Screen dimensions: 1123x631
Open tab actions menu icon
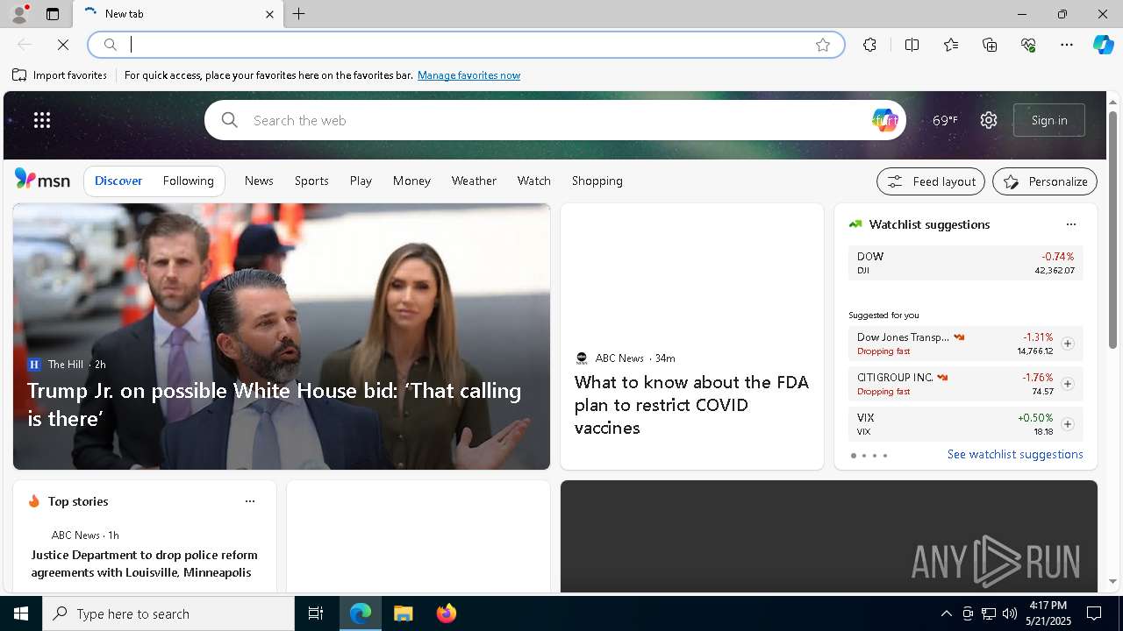[x=53, y=14]
